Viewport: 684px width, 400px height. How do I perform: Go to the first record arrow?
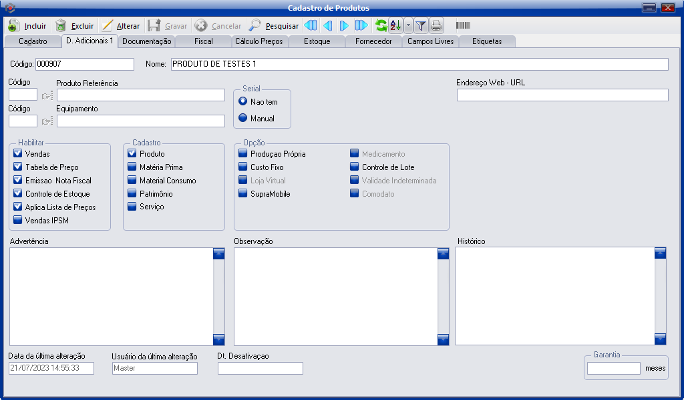click(x=310, y=26)
